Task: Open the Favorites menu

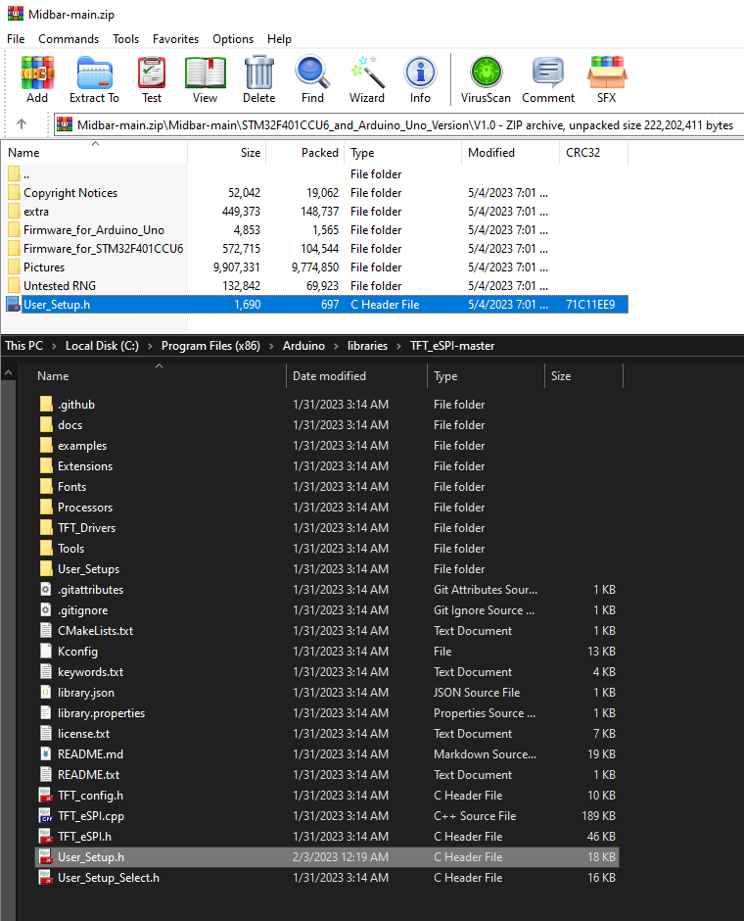Action: pyautogui.click(x=175, y=39)
